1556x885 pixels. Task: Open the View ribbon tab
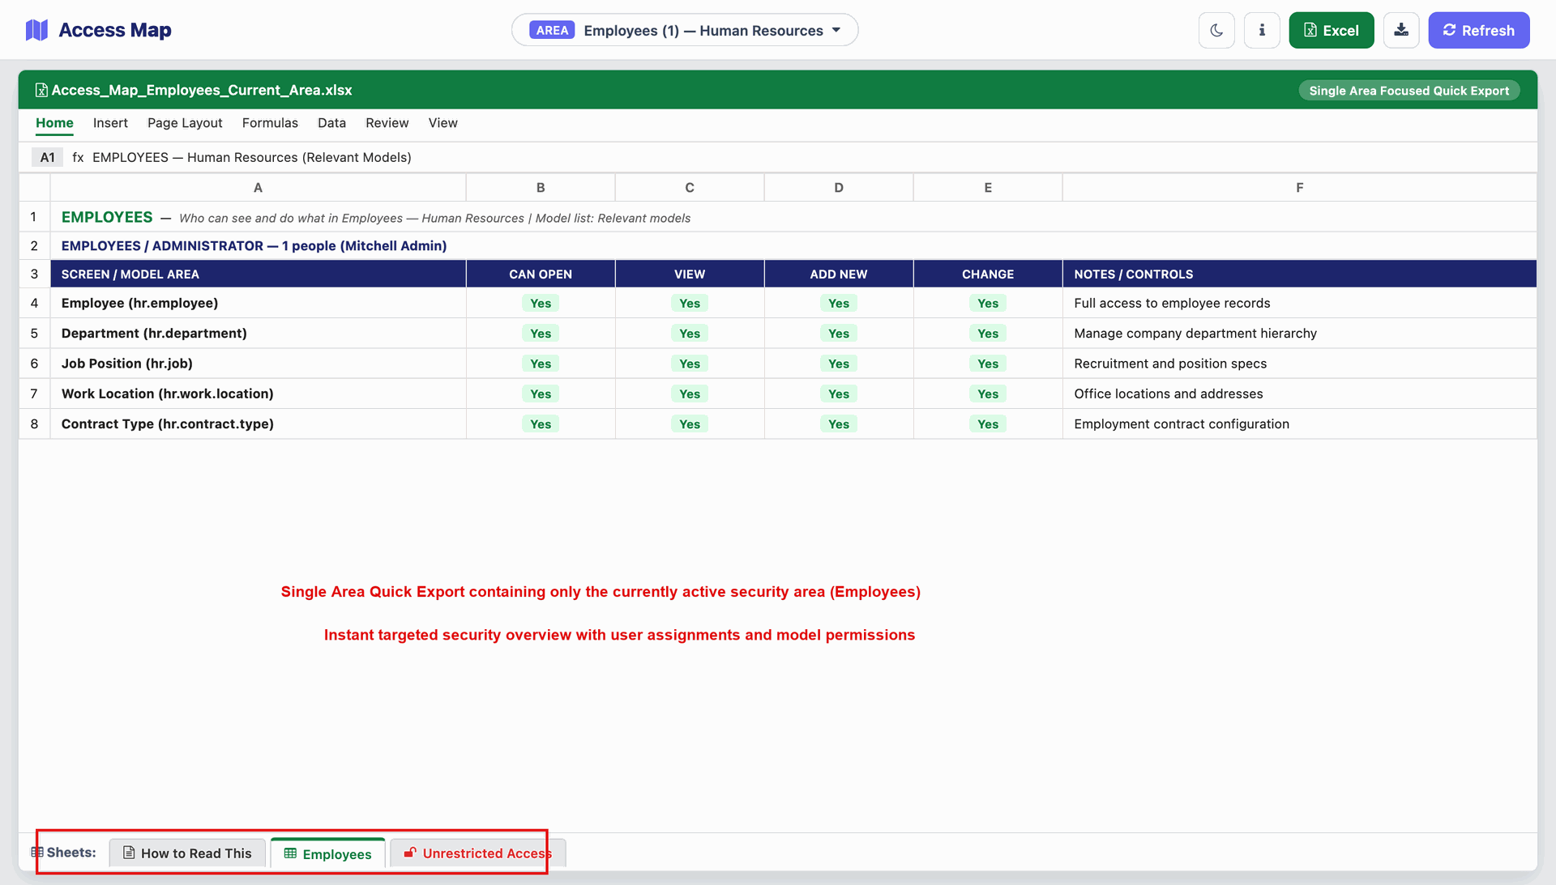(x=442, y=123)
